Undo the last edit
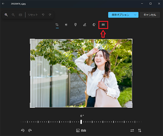The height and width of the screenshot is (136, 163). [43, 15]
